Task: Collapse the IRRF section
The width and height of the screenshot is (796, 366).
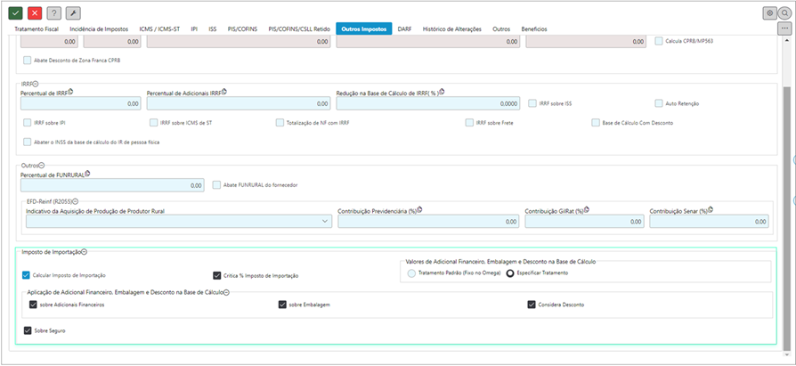Action: (x=36, y=83)
